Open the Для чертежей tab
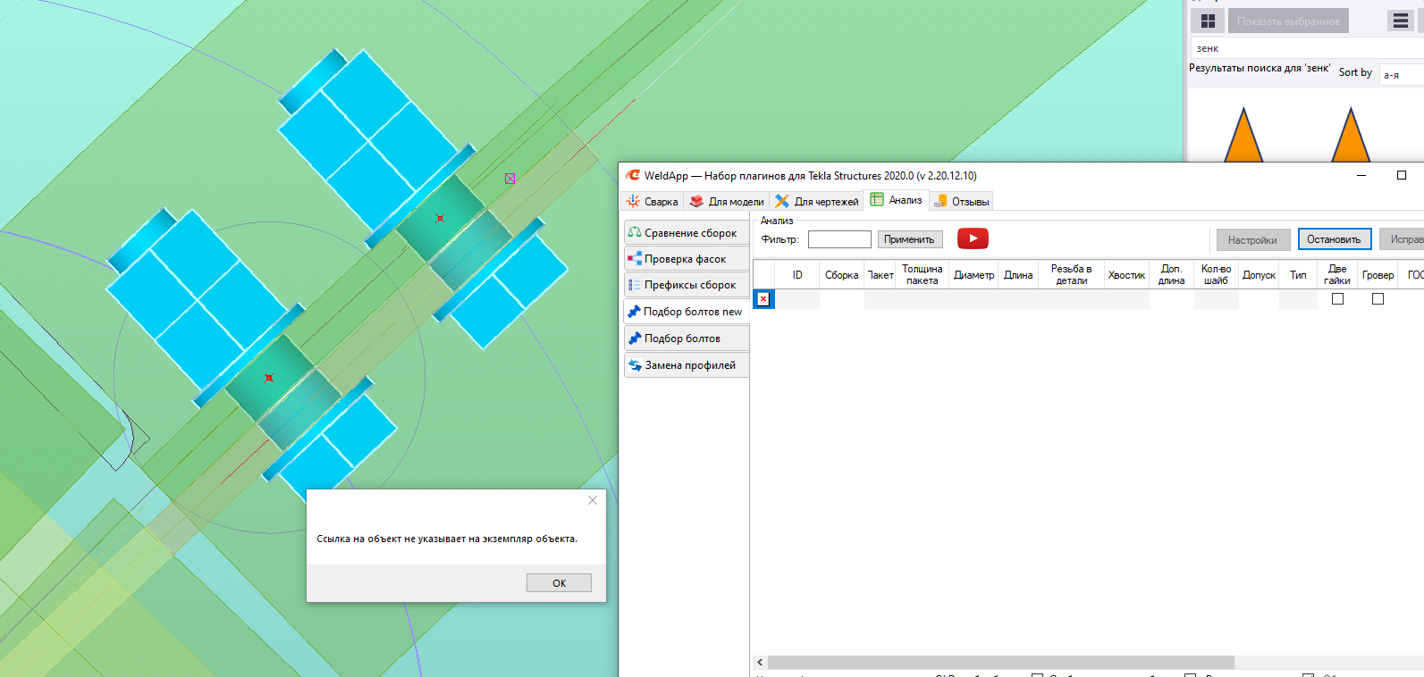Image resolution: width=1424 pixels, height=677 pixels. tap(817, 202)
